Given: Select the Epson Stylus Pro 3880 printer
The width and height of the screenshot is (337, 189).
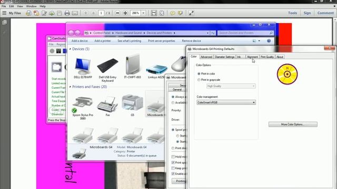Looking at the screenshot, I should (x=83, y=108).
